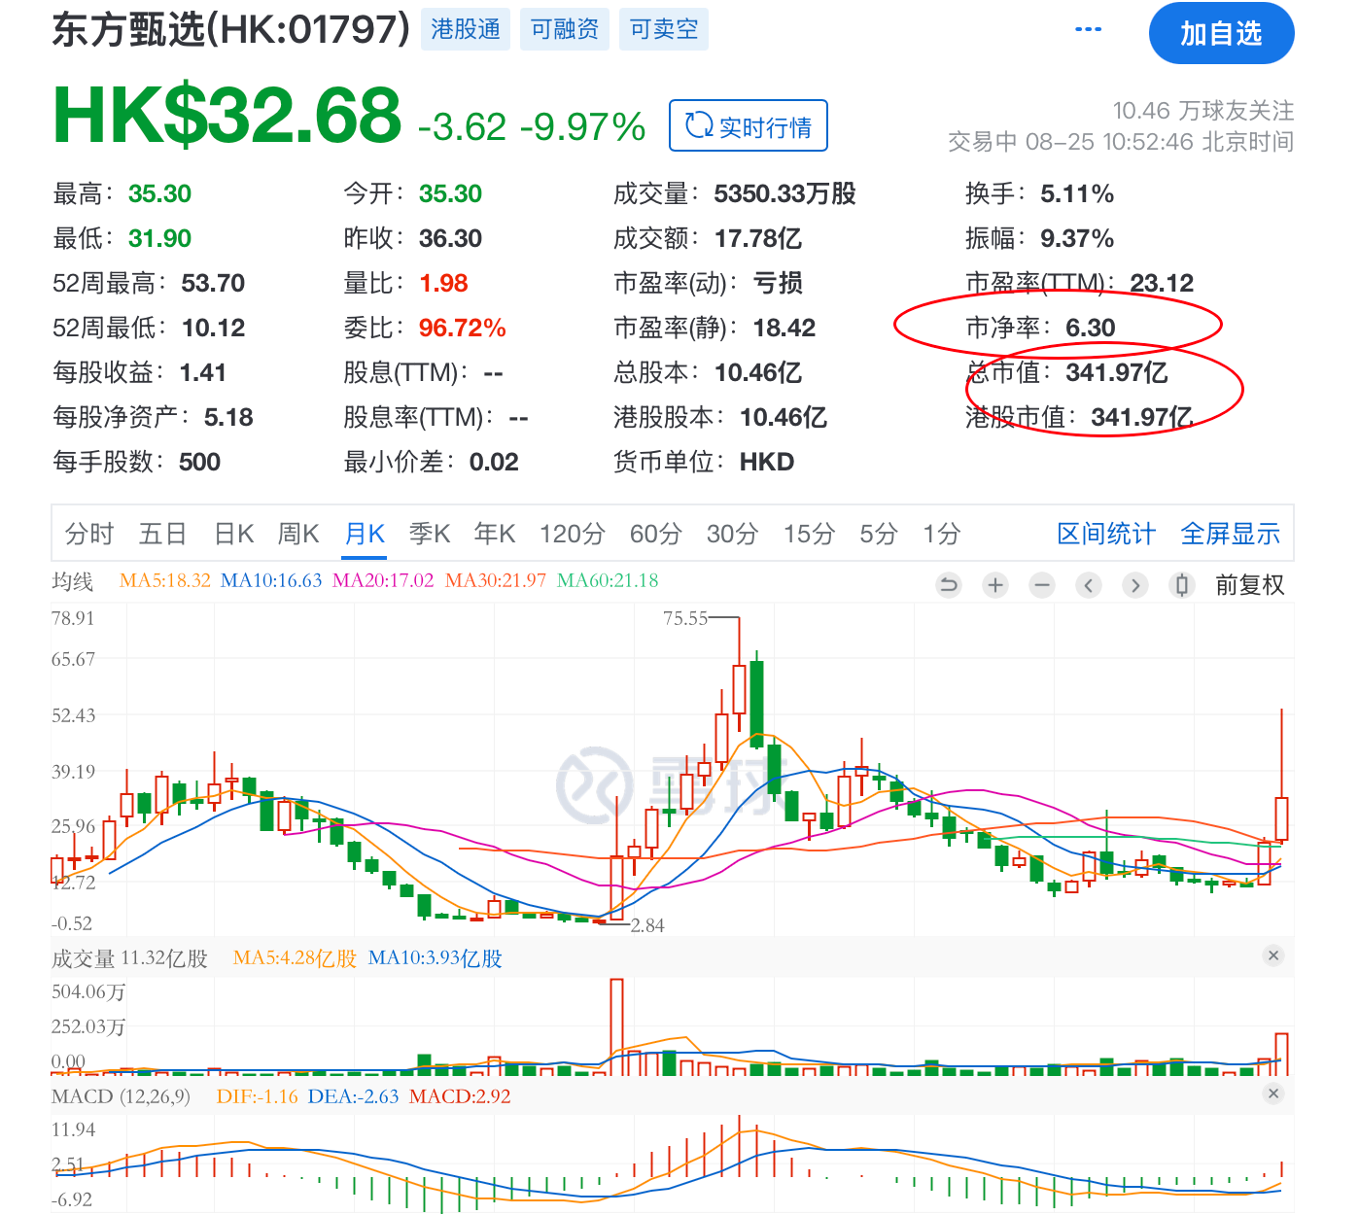1359x1215 pixels.
Task: Open the 区间统计 link
Action: click(x=1106, y=534)
